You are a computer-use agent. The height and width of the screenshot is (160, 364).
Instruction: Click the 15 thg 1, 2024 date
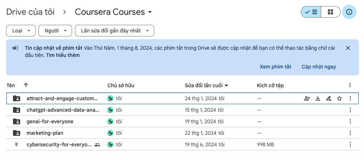pos(200,110)
